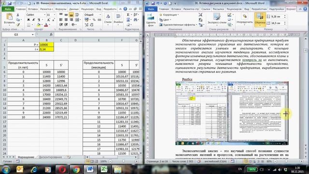Click percent style in Excel

[94, 20]
